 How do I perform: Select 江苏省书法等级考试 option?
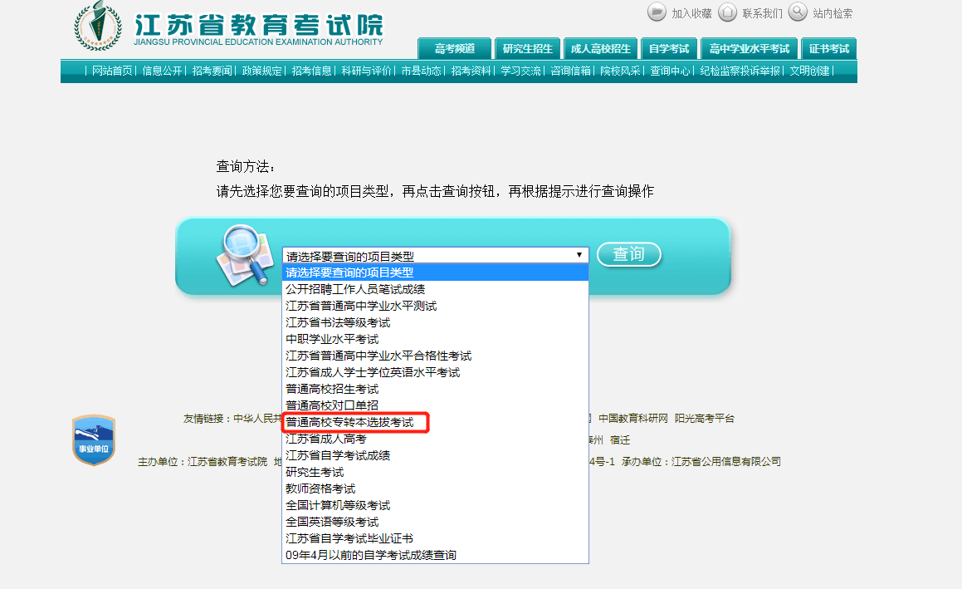(435, 322)
